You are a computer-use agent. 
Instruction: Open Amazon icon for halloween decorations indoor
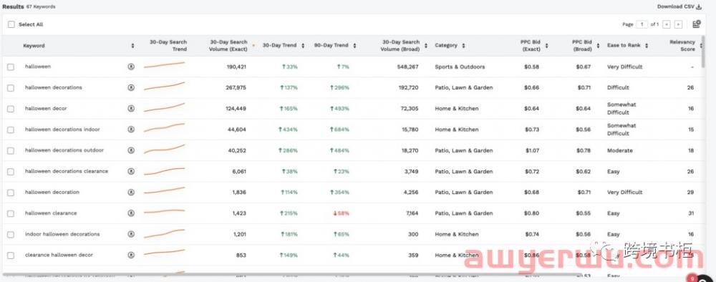131,130
